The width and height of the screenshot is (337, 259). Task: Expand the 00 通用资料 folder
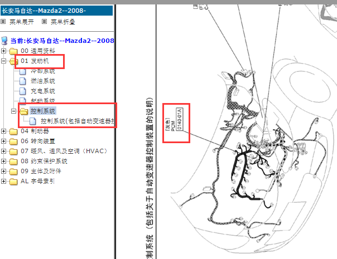click(3, 51)
